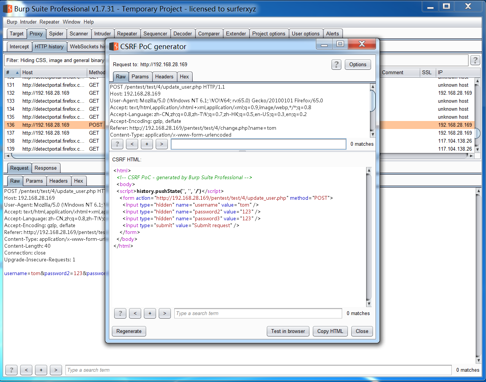Click the CSRF HTML search term field

point(258,313)
